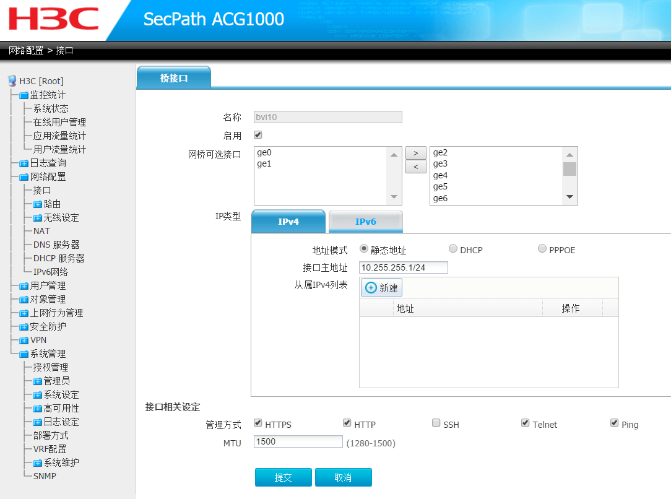Click the 用户管理 folder icon

[x=24, y=286]
